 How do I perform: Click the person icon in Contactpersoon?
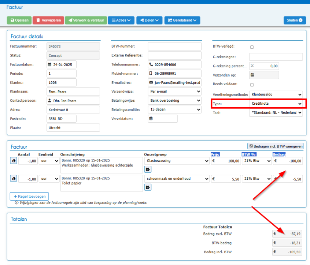(x=49, y=101)
